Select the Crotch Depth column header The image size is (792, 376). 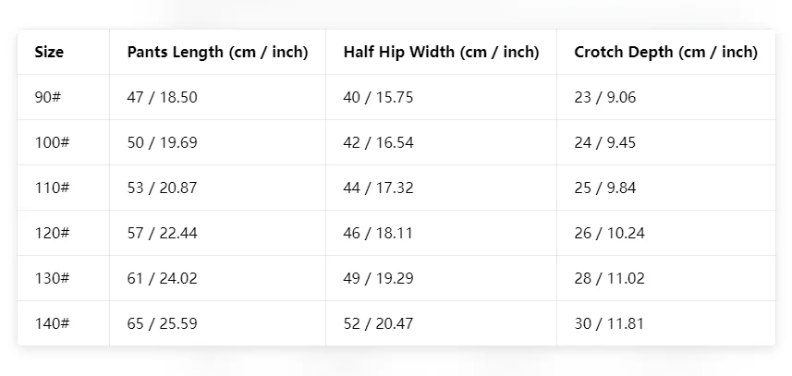[665, 52]
